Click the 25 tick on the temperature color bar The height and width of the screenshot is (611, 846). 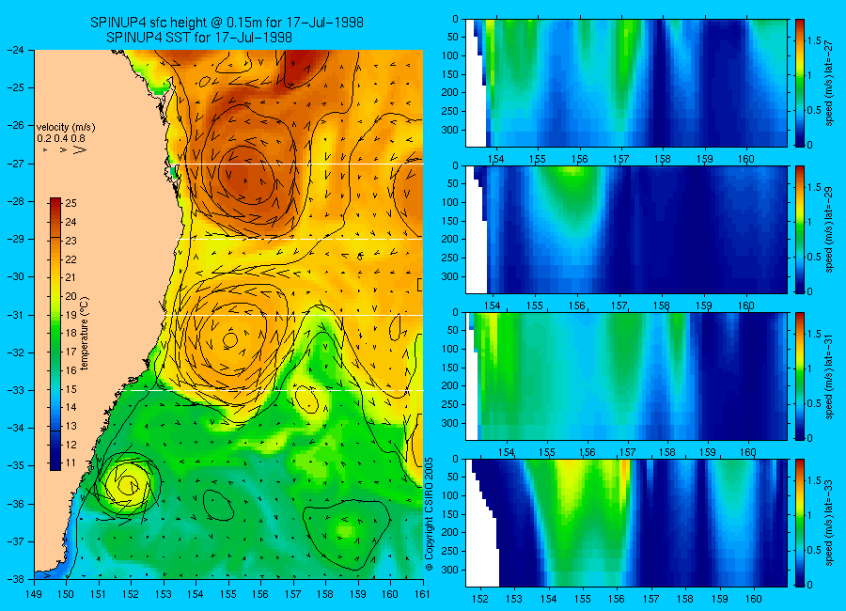click(x=71, y=203)
